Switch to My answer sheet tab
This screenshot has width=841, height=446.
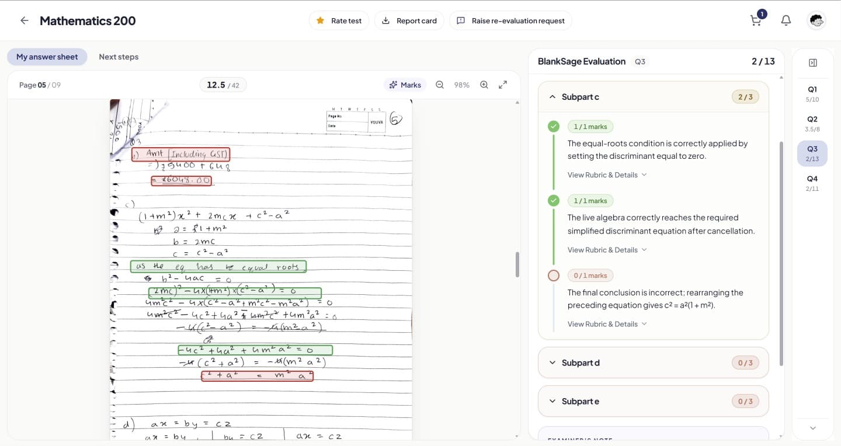[47, 57]
